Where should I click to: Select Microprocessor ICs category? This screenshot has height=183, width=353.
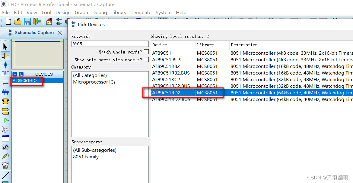tap(94, 82)
